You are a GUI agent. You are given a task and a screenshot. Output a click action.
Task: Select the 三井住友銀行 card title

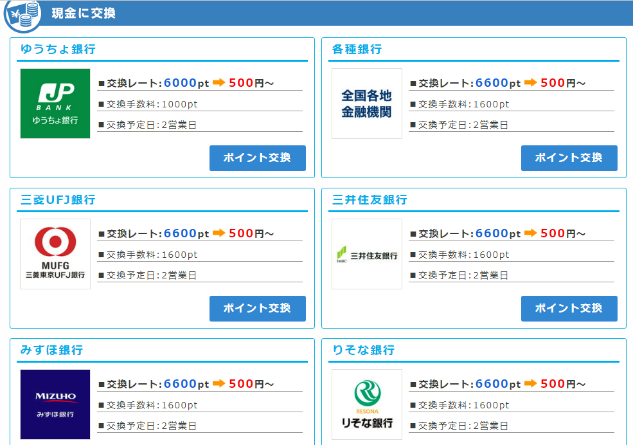(370, 200)
